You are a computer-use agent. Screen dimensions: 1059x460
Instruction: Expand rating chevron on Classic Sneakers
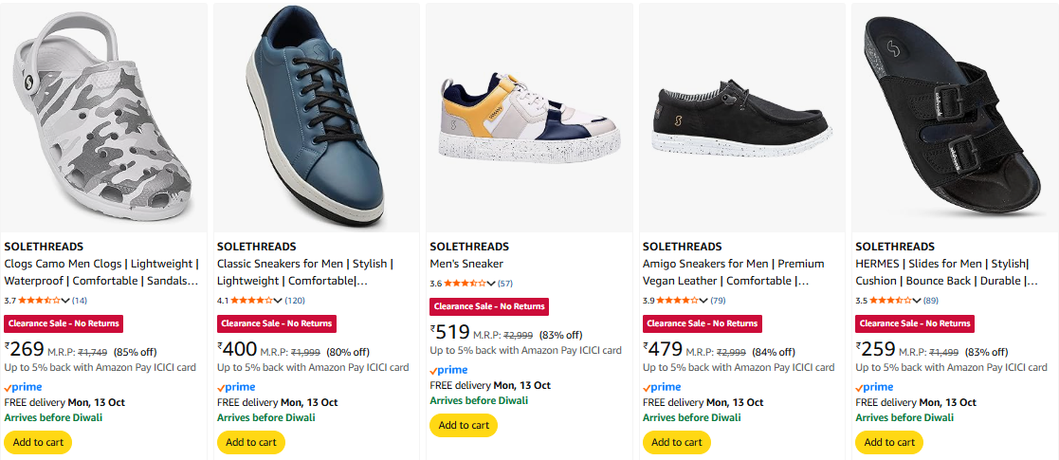[x=279, y=301]
